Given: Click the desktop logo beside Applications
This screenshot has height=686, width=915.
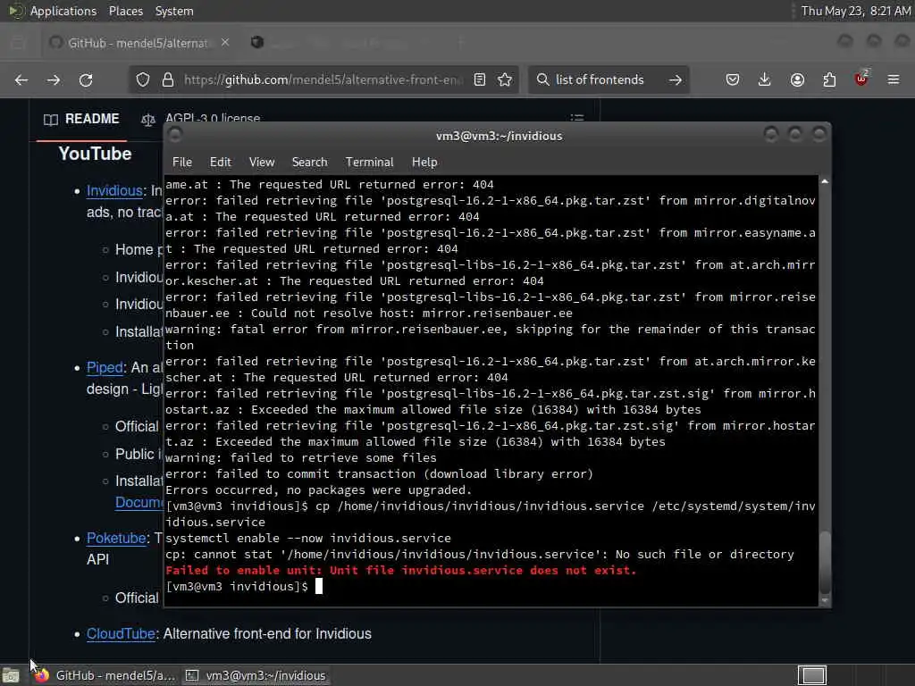Looking at the screenshot, I should (15, 11).
